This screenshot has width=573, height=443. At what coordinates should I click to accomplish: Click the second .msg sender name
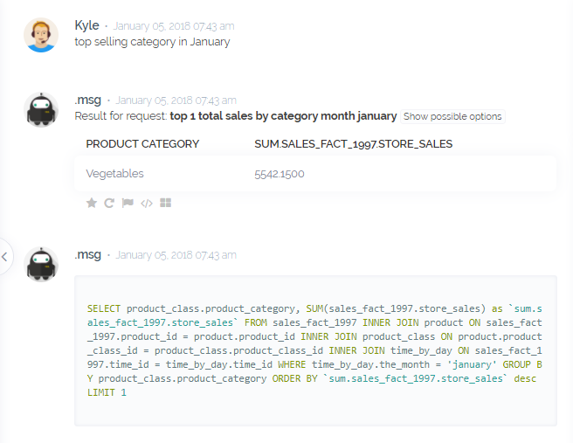(x=88, y=254)
